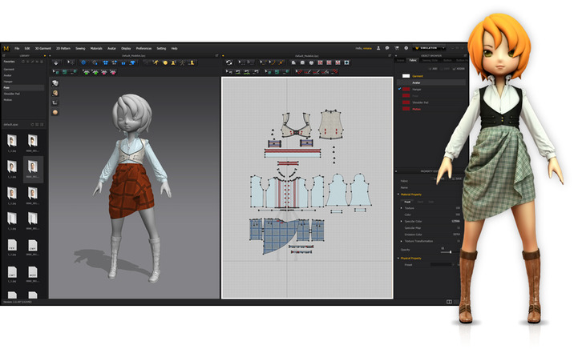The width and height of the screenshot is (574, 349).
Task: Click the simulate arrow tool in 3D toolbar
Action: coord(58,62)
